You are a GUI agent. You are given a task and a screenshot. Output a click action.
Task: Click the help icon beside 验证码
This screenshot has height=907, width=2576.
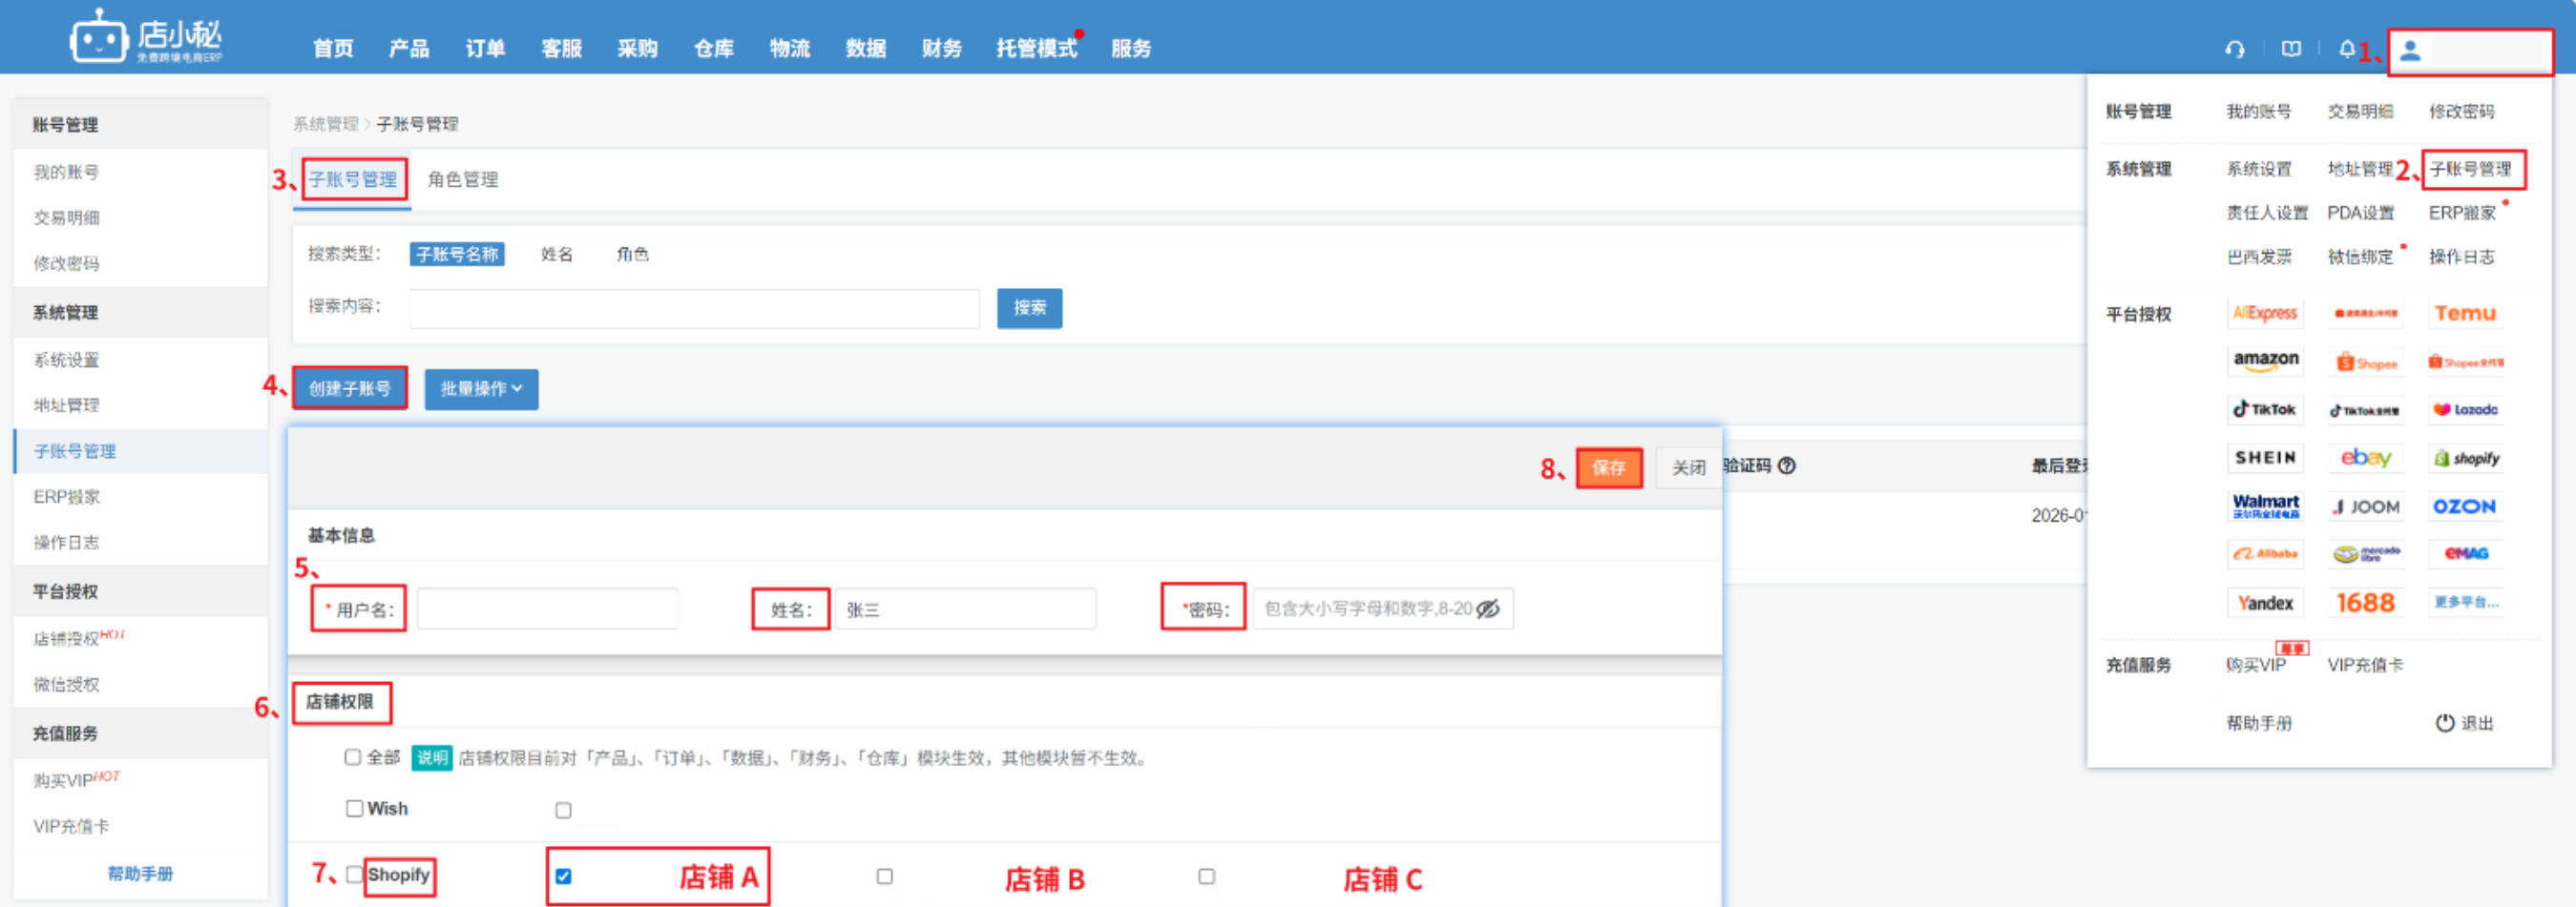[1787, 465]
